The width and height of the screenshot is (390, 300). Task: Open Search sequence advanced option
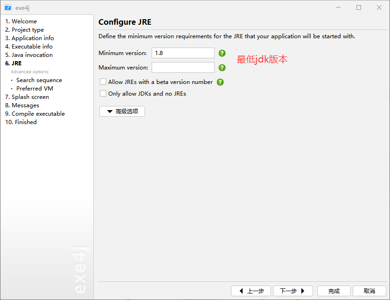pos(39,80)
